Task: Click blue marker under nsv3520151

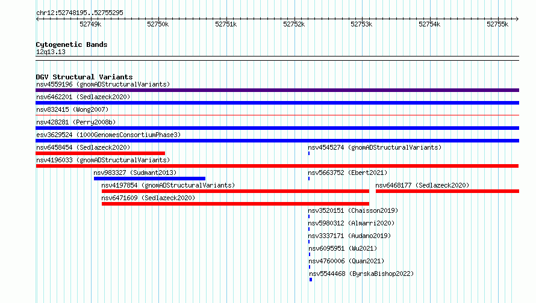Action: coord(309,216)
